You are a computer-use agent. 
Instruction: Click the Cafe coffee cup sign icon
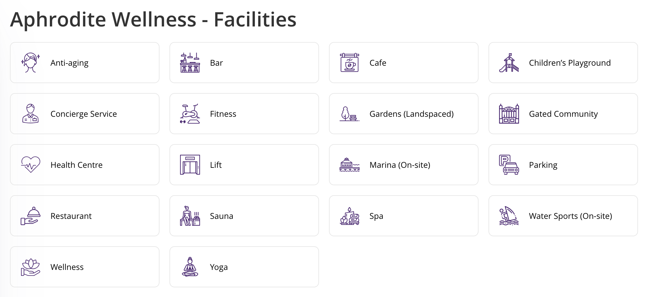coord(350,63)
